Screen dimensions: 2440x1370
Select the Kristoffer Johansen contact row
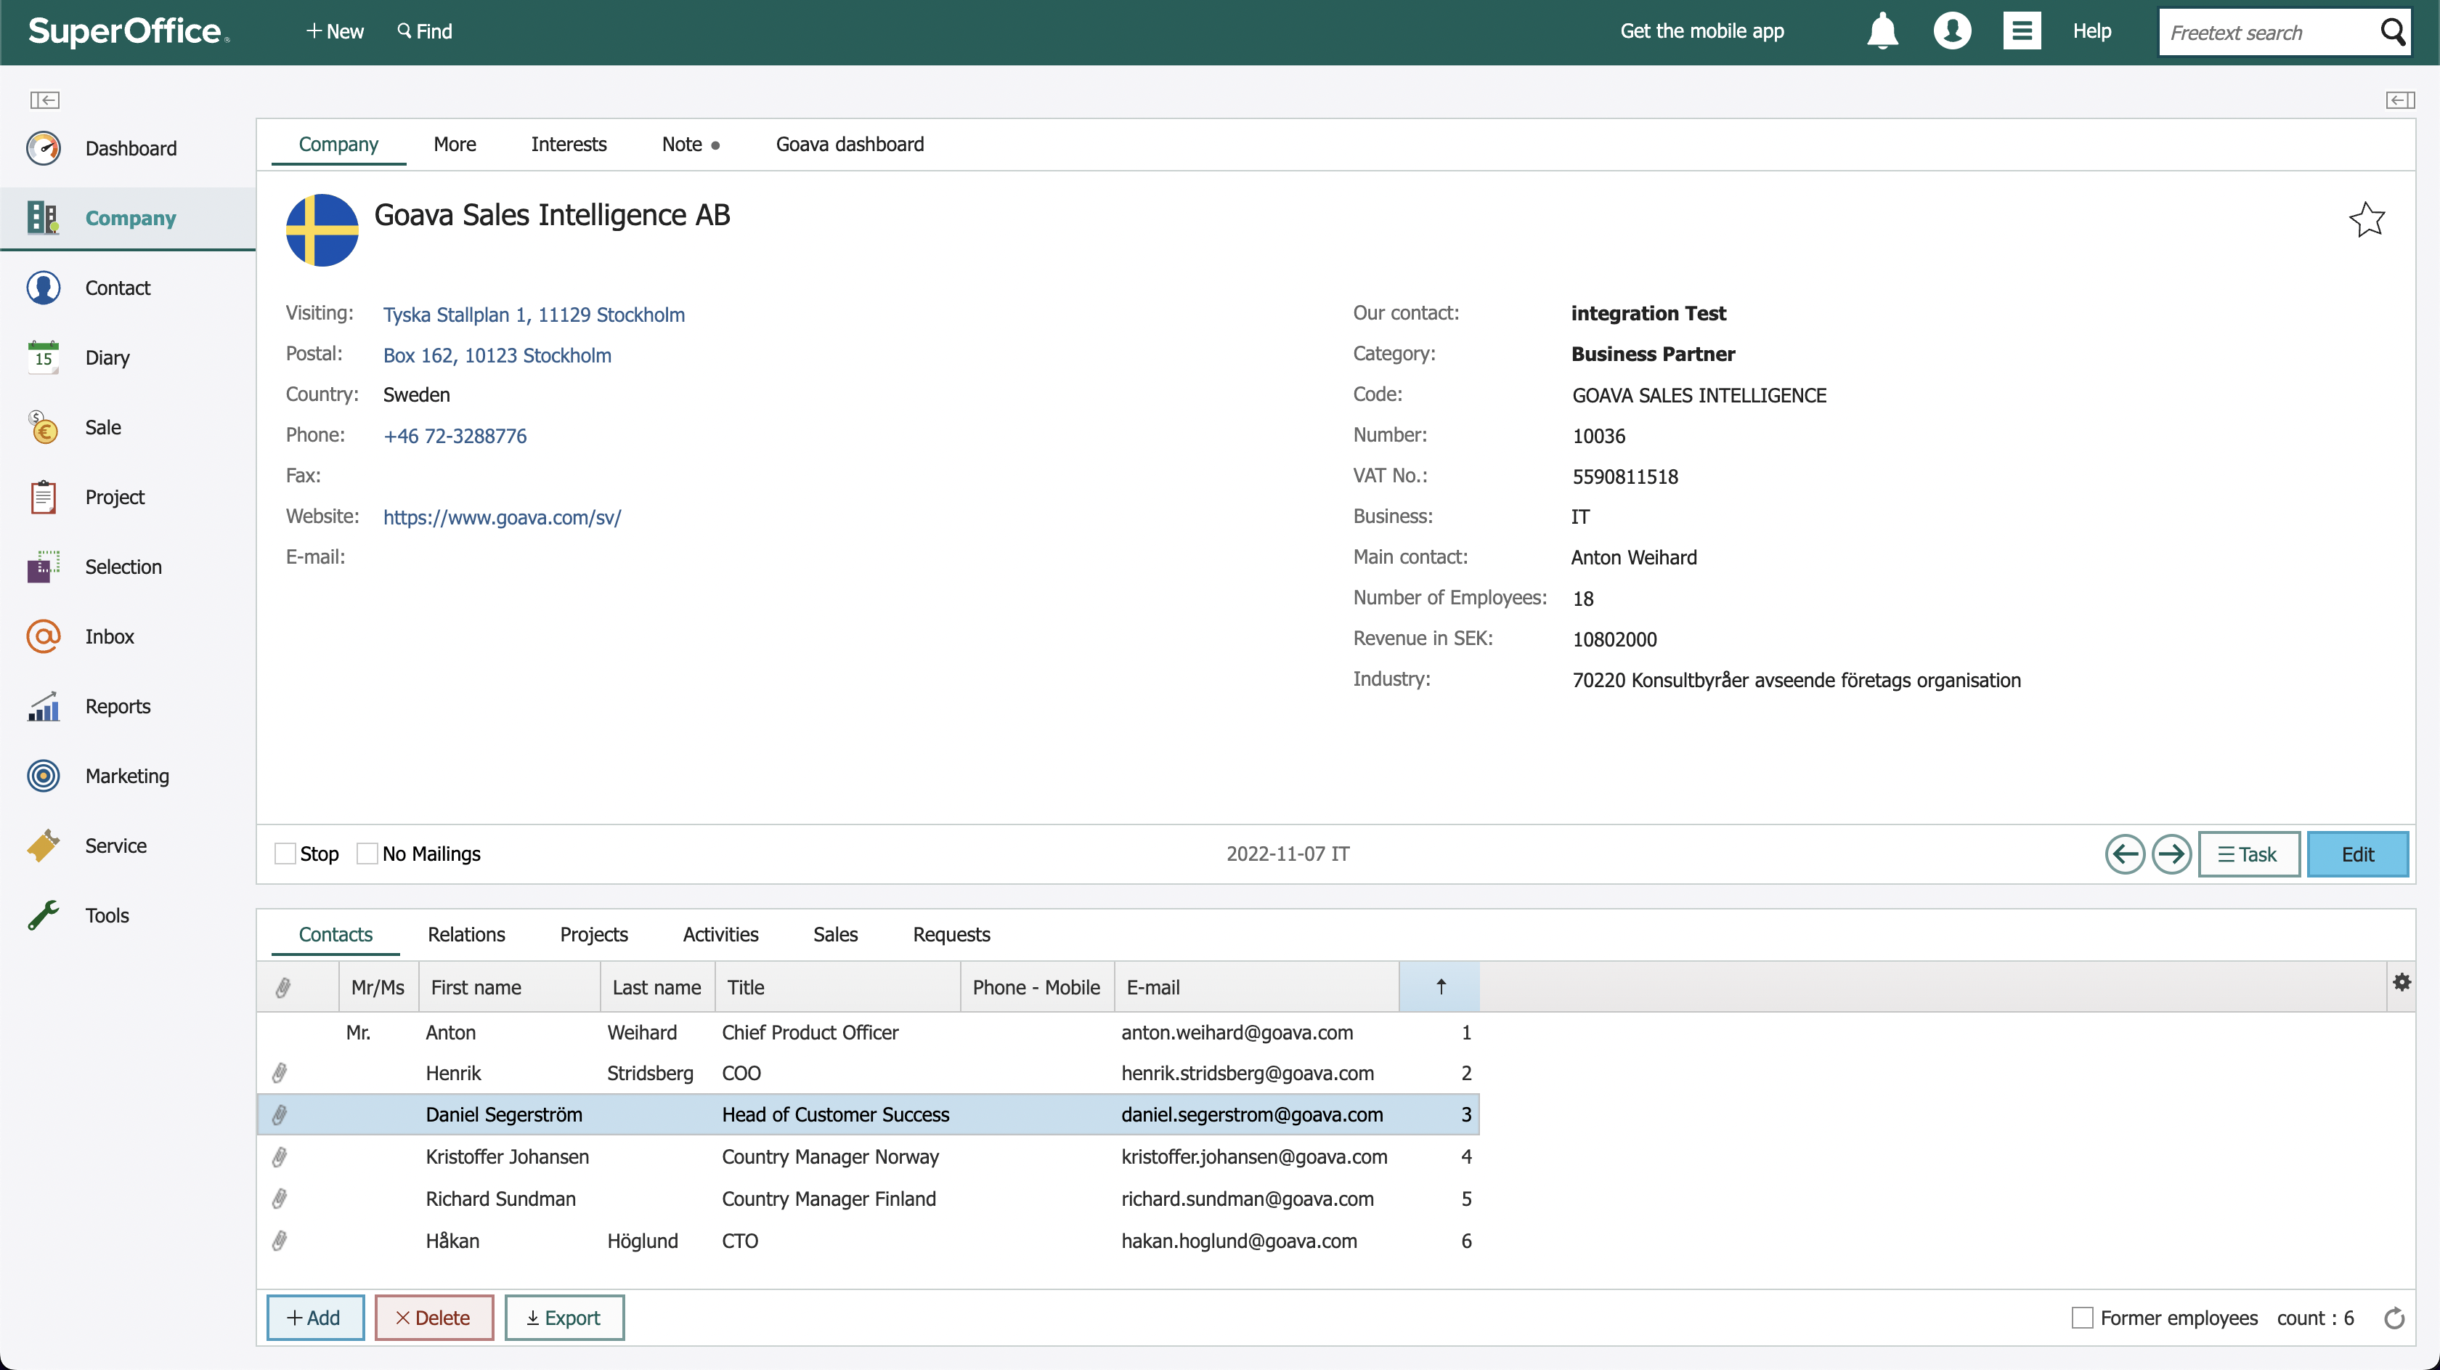click(x=868, y=1157)
